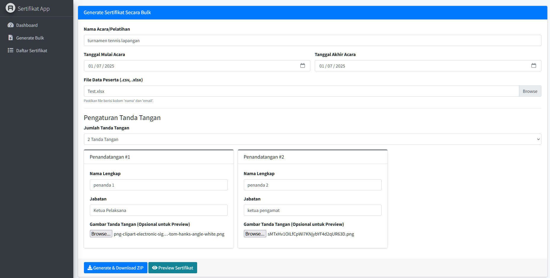Focus the Nama Acara/Pelatihan input field

tap(312, 40)
